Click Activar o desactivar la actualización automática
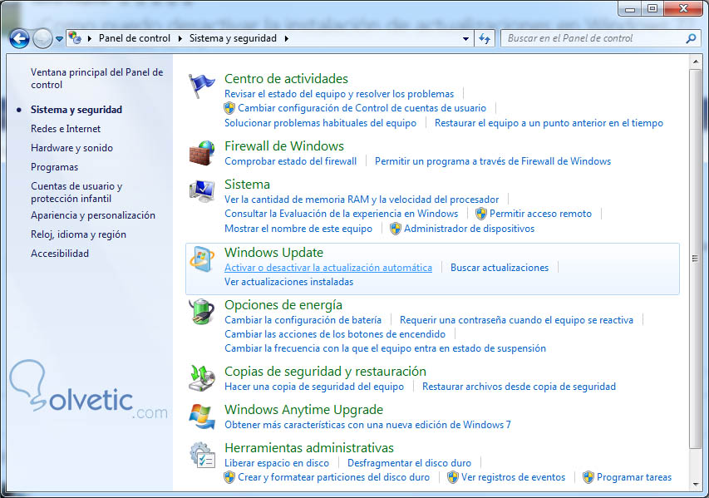The width and height of the screenshot is (709, 498). (328, 268)
